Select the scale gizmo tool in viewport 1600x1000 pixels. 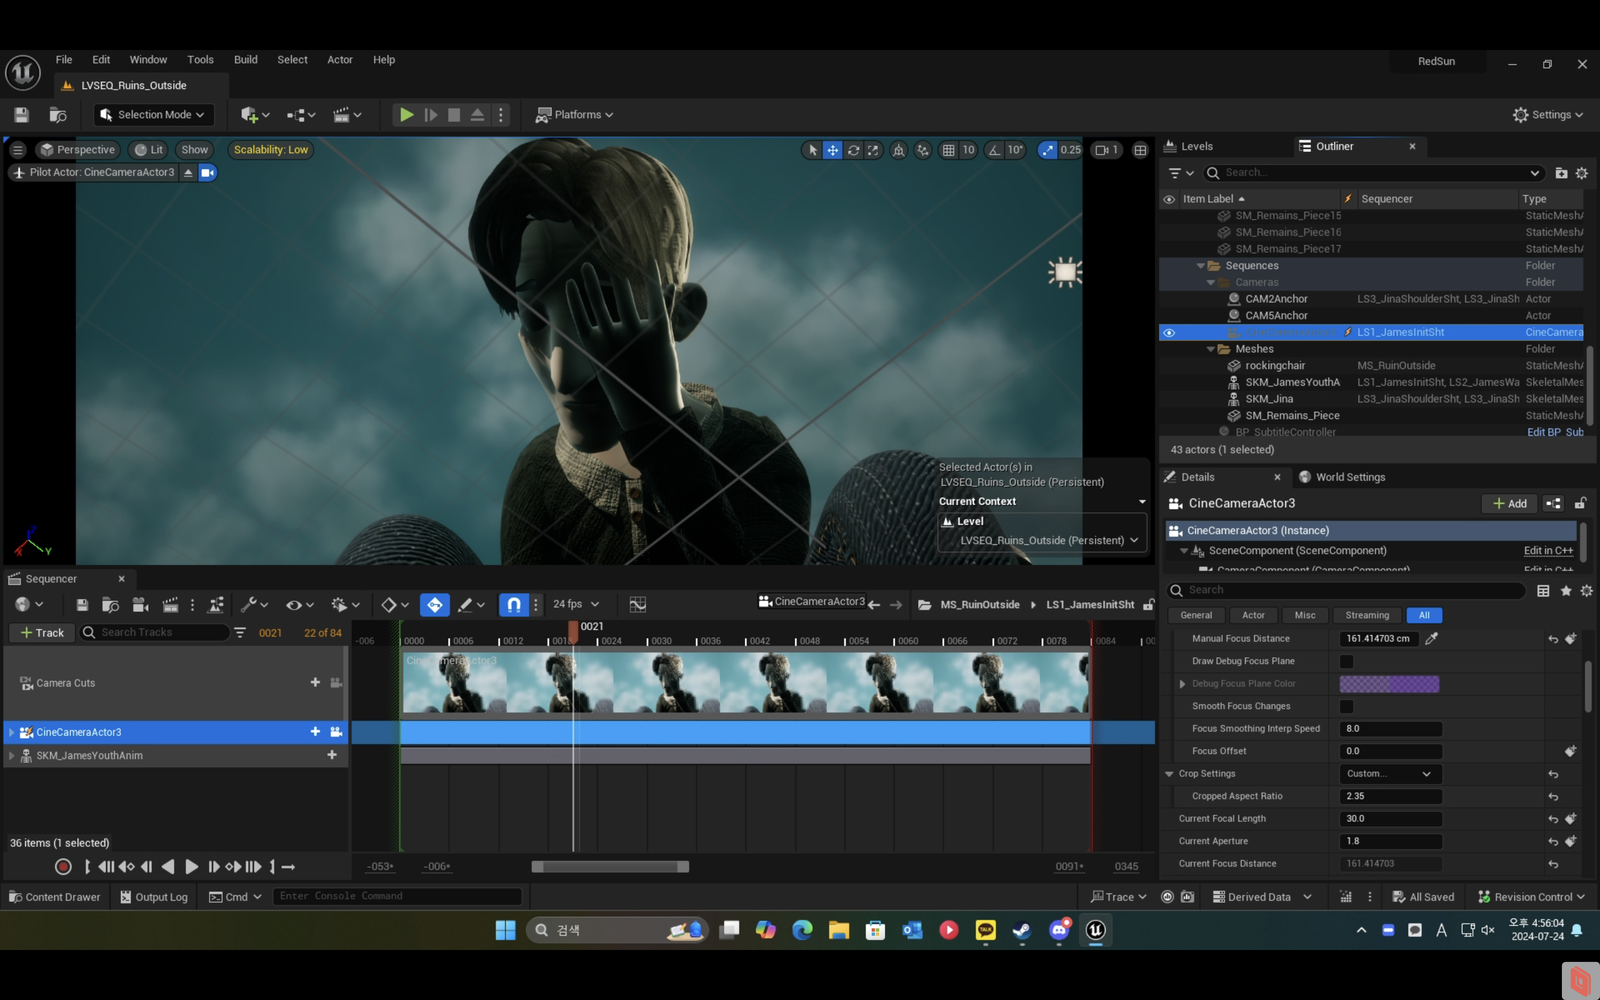coord(873,150)
